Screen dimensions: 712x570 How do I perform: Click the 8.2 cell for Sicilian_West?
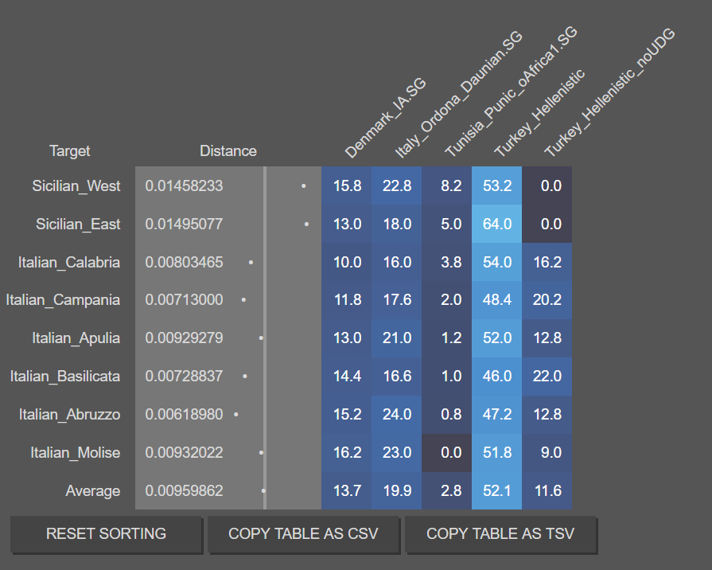tap(447, 186)
